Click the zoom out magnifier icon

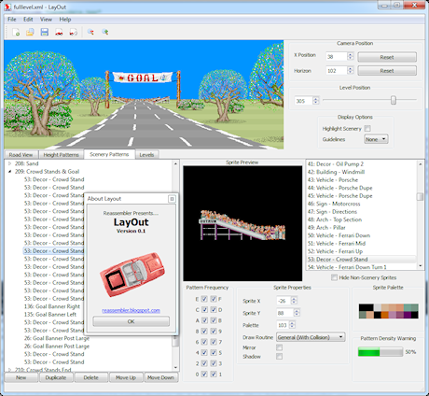coord(90,32)
